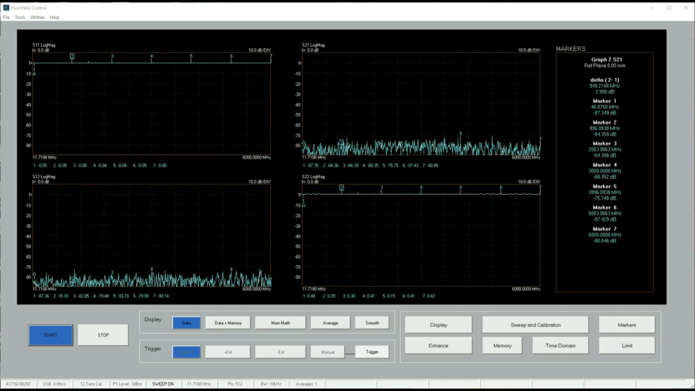The width and height of the screenshot is (695, 391).
Task: Click the PicoVNA2 app icon in title bar
Action: (x=6, y=8)
